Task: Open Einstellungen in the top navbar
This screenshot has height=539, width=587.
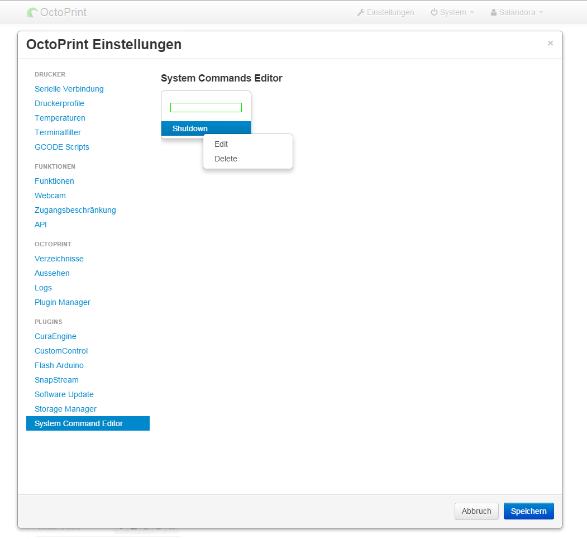Action: tap(385, 12)
